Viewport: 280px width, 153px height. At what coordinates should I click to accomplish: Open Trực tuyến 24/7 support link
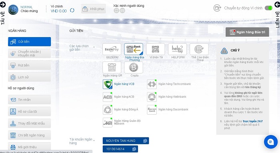(x=252, y=121)
